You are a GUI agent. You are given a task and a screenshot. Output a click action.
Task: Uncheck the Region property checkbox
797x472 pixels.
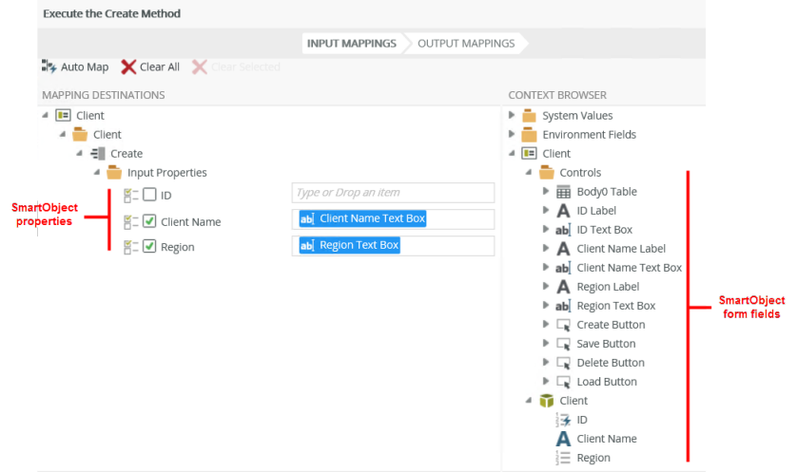149,247
